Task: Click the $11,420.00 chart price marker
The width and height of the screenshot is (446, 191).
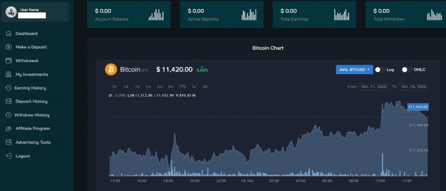Action: point(418,107)
